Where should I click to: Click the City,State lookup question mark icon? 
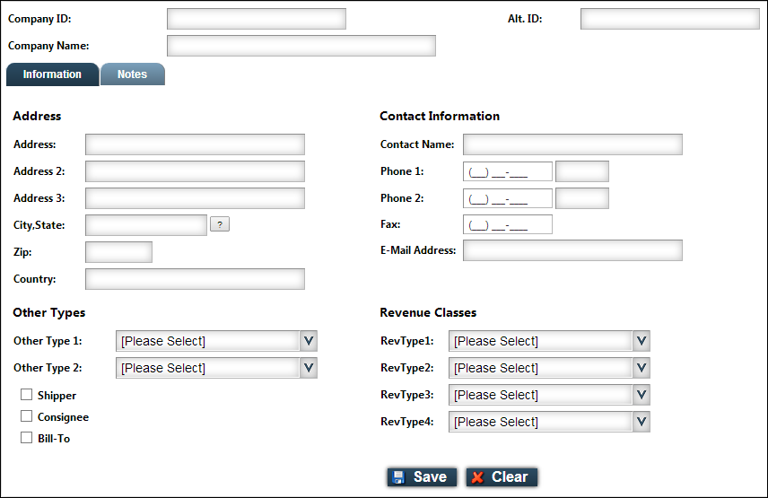tap(220, 224)
